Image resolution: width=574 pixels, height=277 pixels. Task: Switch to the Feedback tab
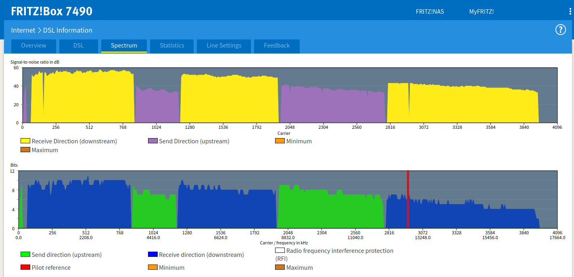pyautogui.click(x=277, y=45)
